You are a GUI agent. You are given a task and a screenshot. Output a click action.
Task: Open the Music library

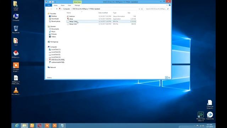click(x=53, y=32)
